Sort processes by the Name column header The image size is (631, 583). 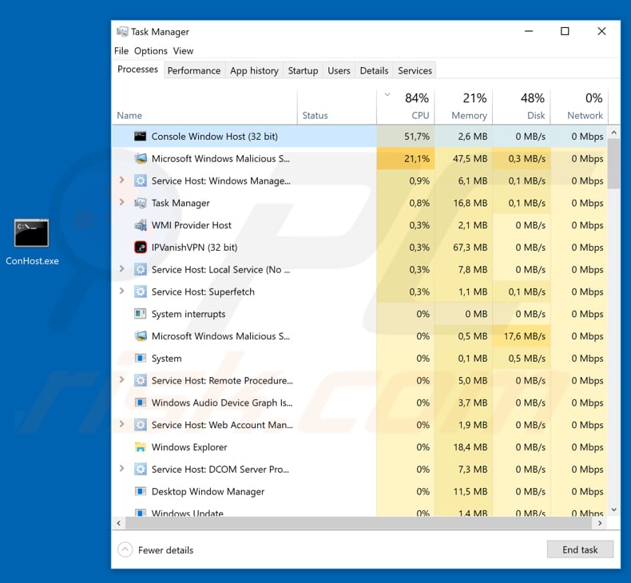(x=204, y=107)
